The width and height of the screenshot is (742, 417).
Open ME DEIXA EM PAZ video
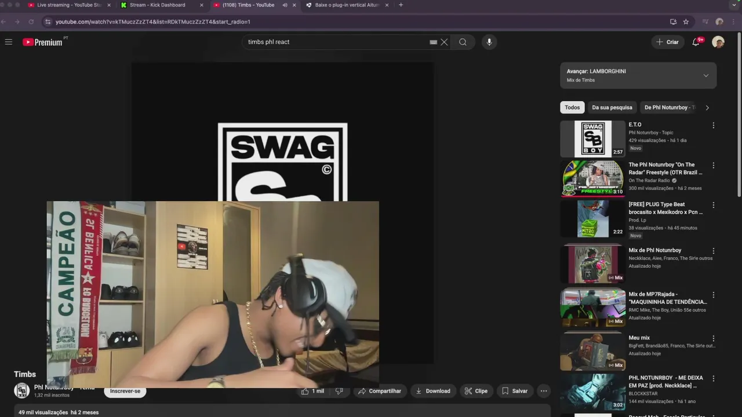592,392
